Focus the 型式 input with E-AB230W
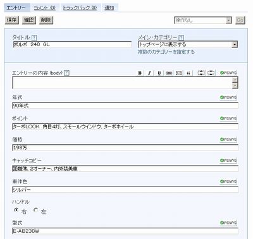The width and height of the screenshot is (253, 239). pos(125,231)
